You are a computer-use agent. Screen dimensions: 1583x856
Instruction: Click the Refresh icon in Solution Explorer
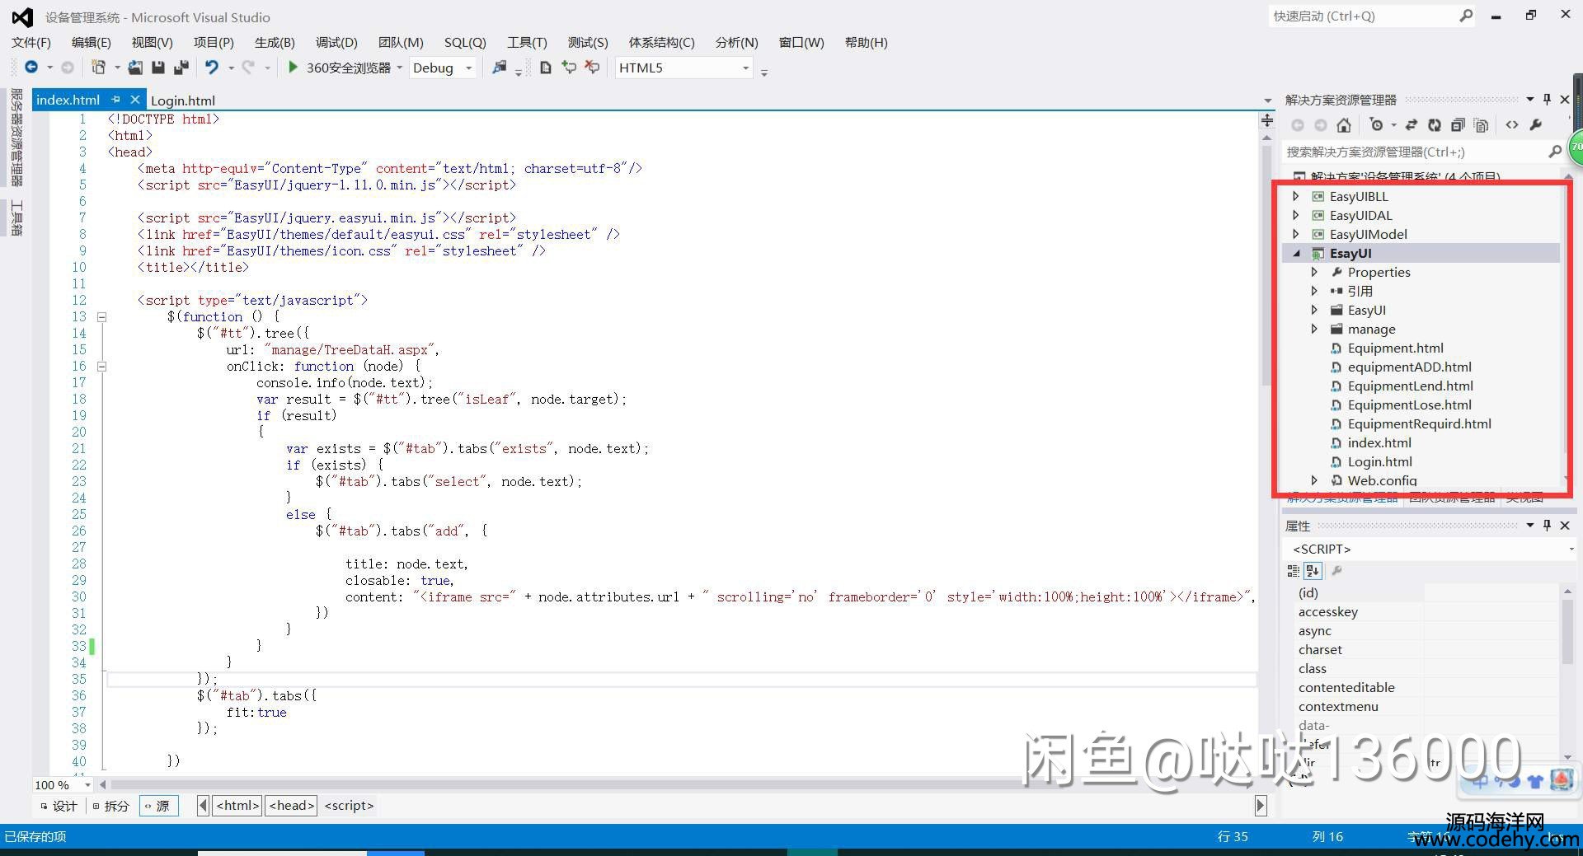(x=1435, y=125)
